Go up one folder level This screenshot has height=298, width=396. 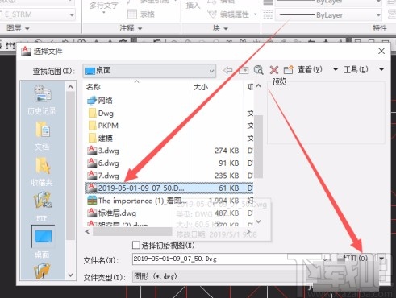pos(244,70)
